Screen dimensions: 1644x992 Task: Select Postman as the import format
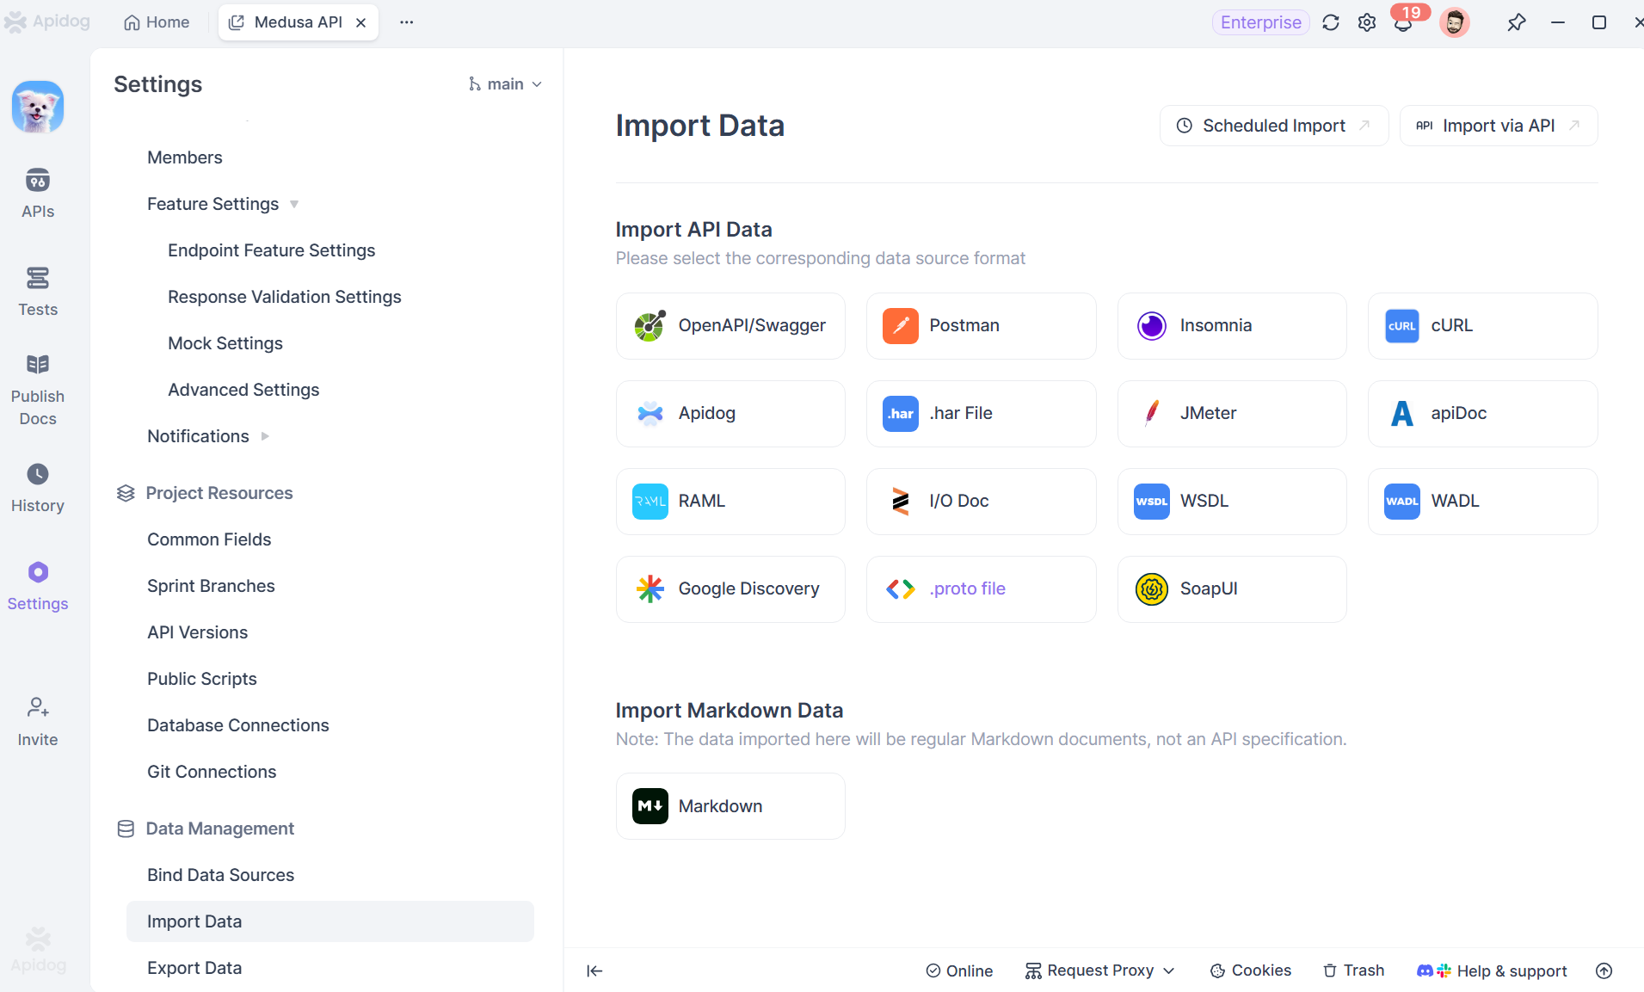tap(981, 326)
